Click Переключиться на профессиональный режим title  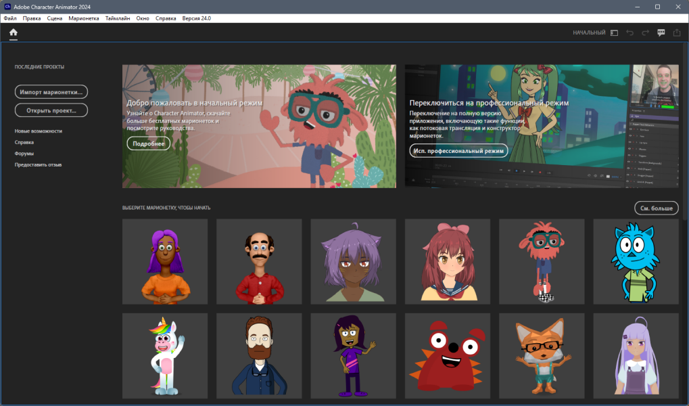[x=489, y=103]
